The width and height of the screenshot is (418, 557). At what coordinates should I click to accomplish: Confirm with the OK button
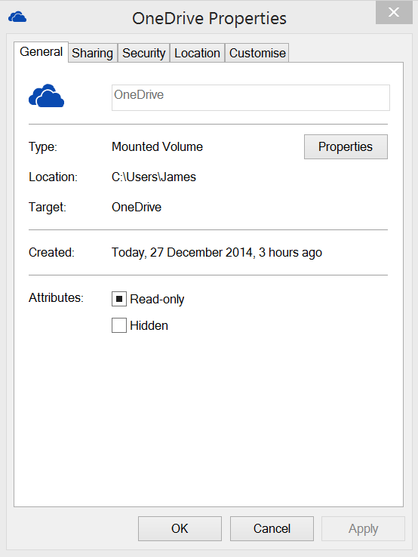(x=180, y=528)
